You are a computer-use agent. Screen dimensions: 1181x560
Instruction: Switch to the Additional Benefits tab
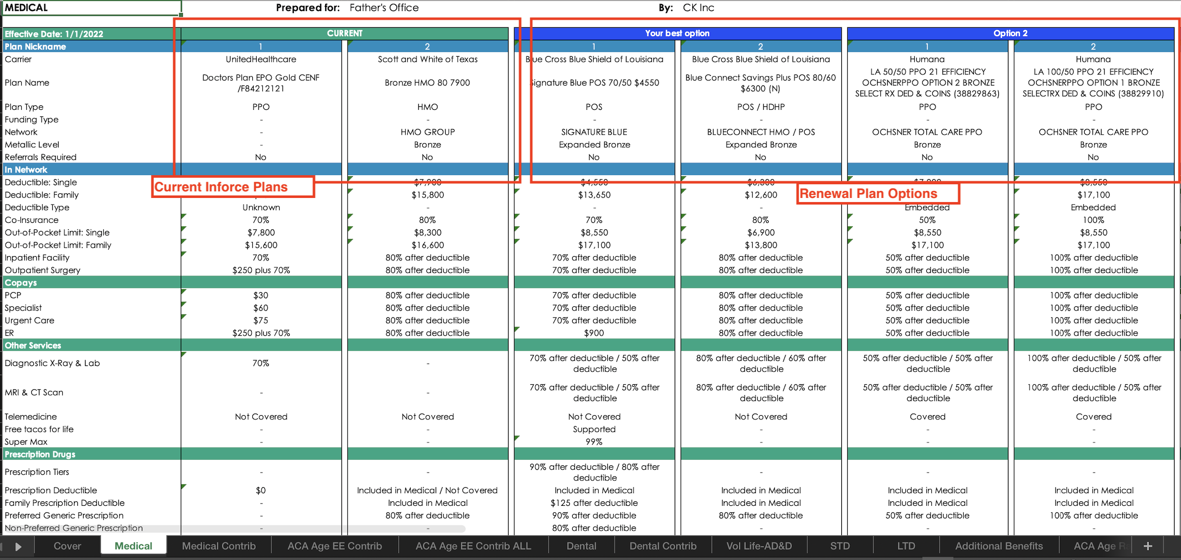999,546
